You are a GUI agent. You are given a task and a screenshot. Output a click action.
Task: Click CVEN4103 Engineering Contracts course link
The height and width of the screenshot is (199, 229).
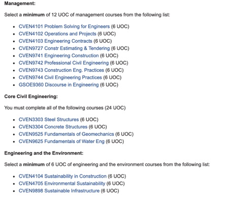point(55,41)
